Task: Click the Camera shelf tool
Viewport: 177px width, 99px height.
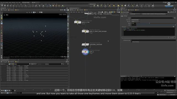Action: (91, 6)
